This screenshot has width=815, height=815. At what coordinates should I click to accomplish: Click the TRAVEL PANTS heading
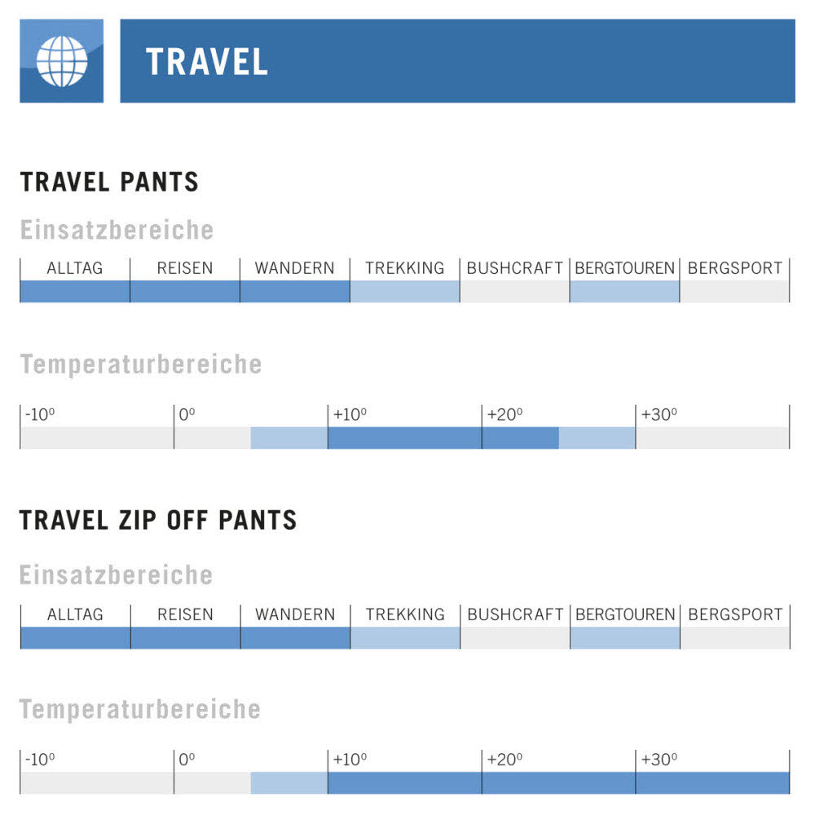pos(109,182)
